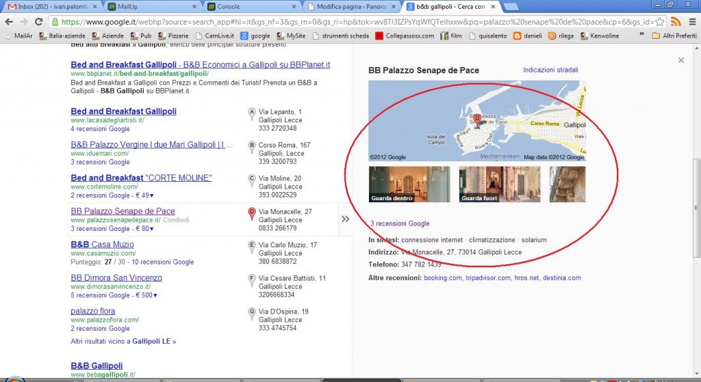Open the film bookmark

[451, 36]
